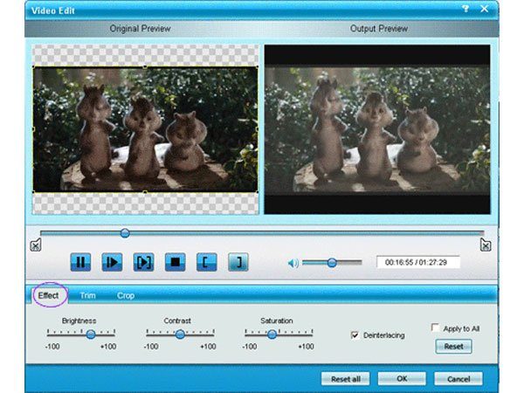This screenshot has height=393, width=524.
Task: Confirm edits with the OK button
Action: tap(402, 379)
